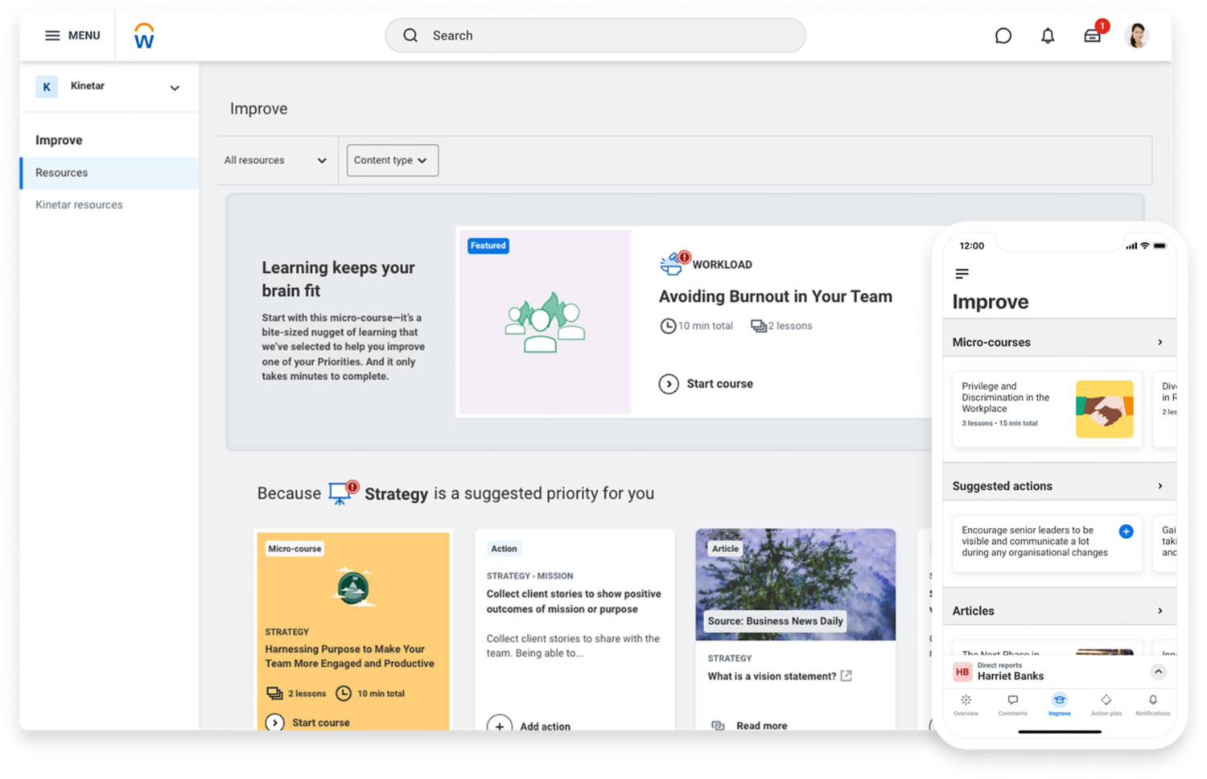This screenshot has width=1207, height=779.
Task: Expand the Kinetar organization dropdown
Action: (x=175, y=88)
